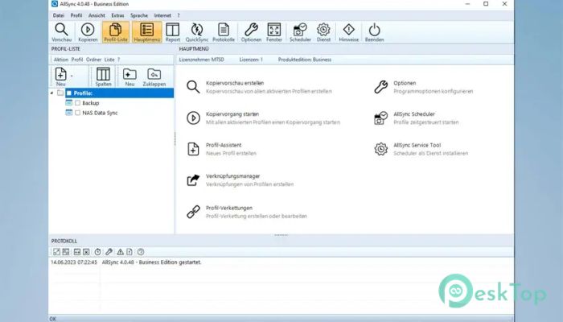The height and width of the screenshot is (322, 563).
Task: Start copying with the Kopieren icon
Action: (x=88, y=32)
